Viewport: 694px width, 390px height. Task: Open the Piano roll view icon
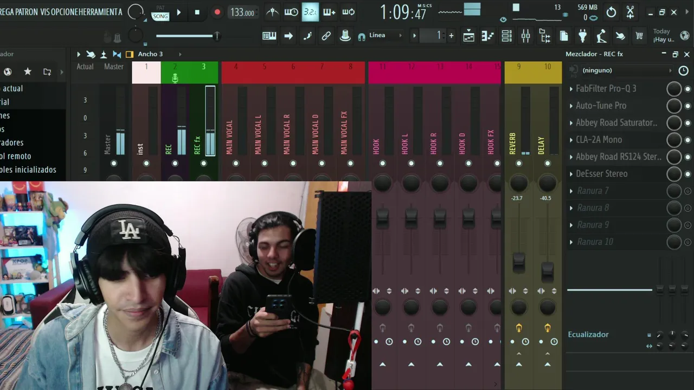tap(487, 36)
